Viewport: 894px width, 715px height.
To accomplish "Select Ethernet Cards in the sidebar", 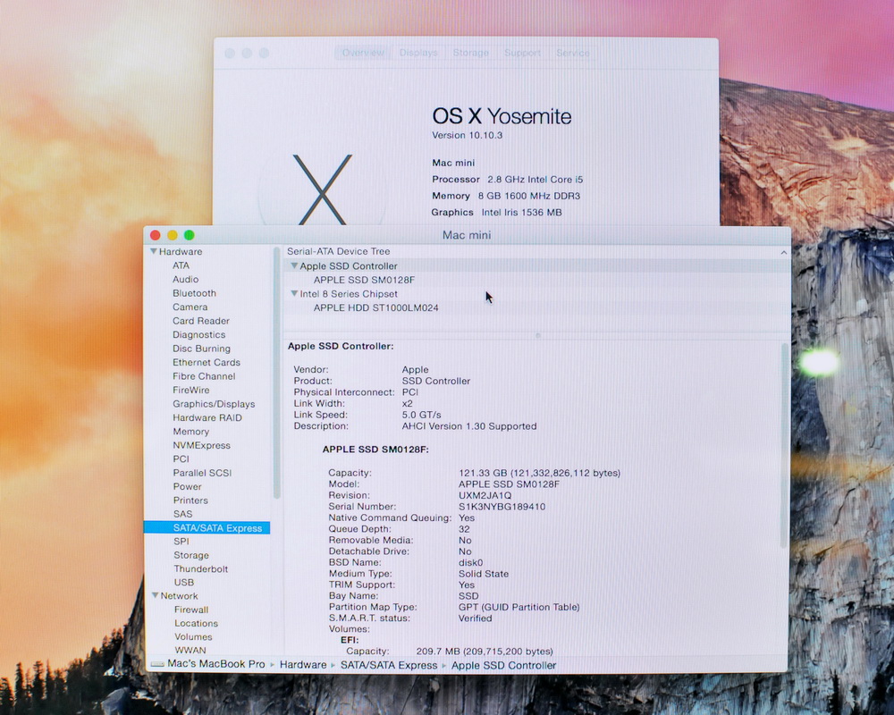I will [207, 363].
